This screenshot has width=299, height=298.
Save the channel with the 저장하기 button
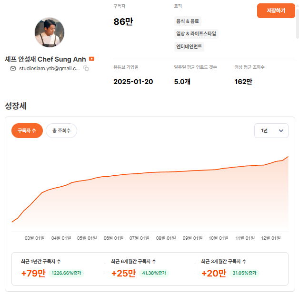(x=276, y=11)
